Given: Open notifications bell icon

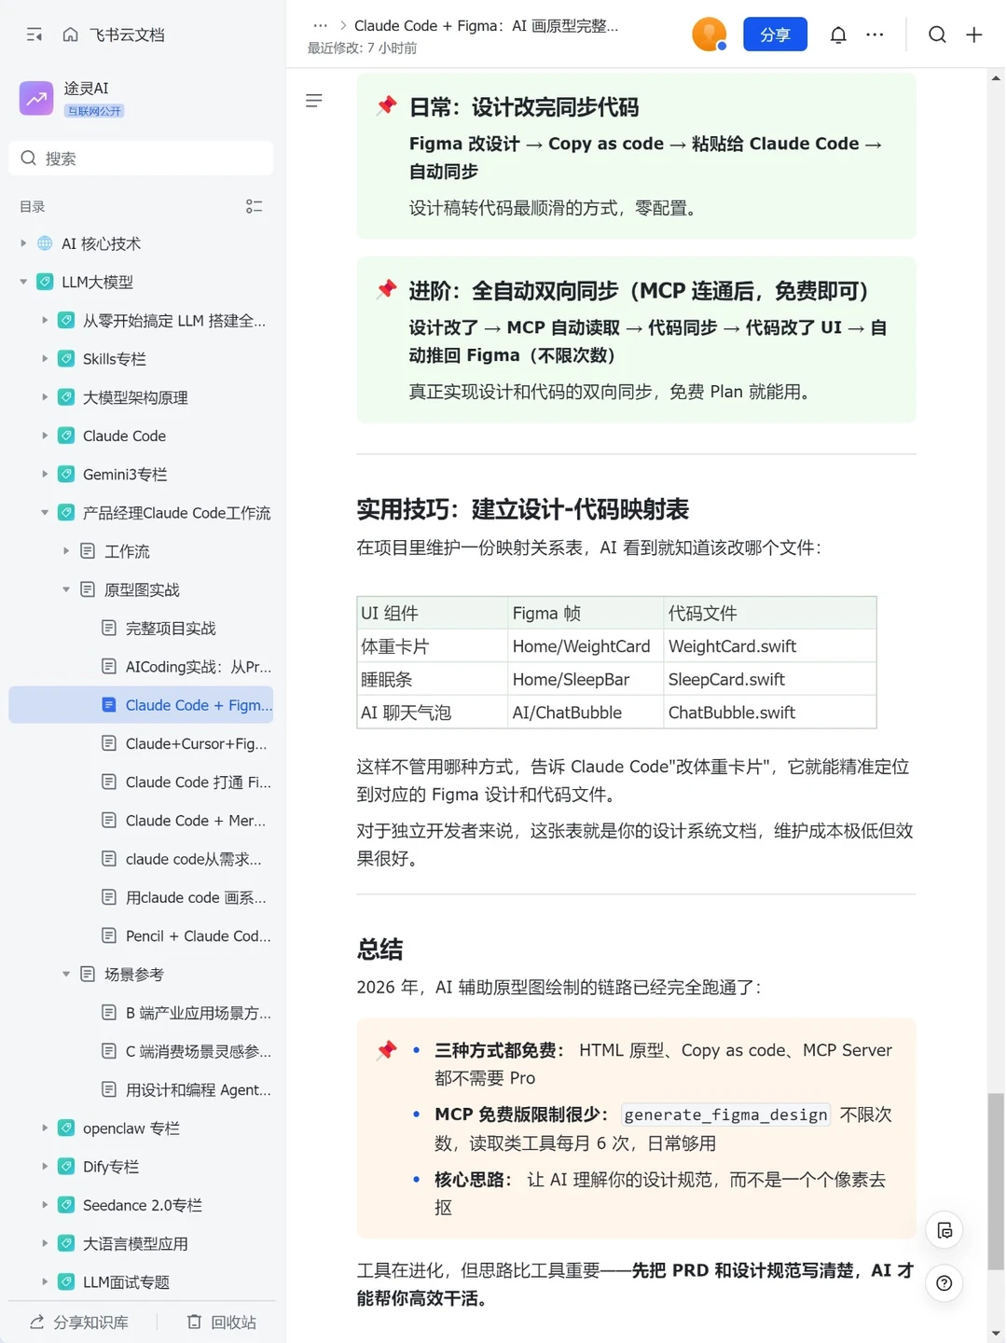Looking at the screenshot, I should click(838, 35).
